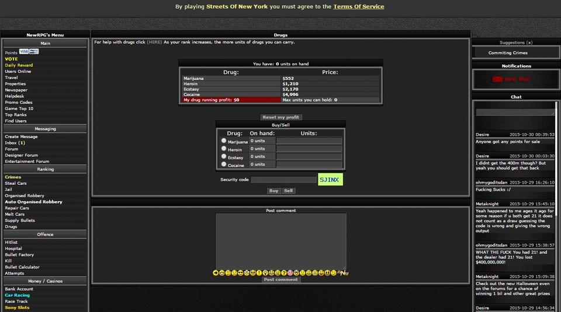Insert the question mark emoticon
This screenshot has width=561, height=312.
(284, 273)
